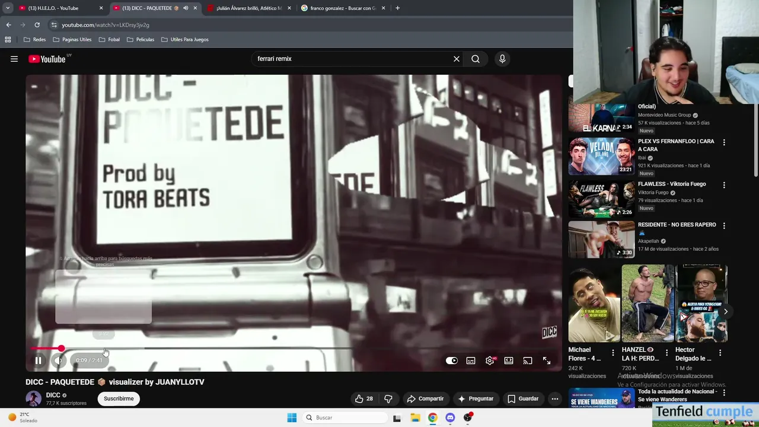The width and height of the screenshot is (759, 427).
Task: Go fullscreen with the fullscreen icon
Action: coord(547,361)
